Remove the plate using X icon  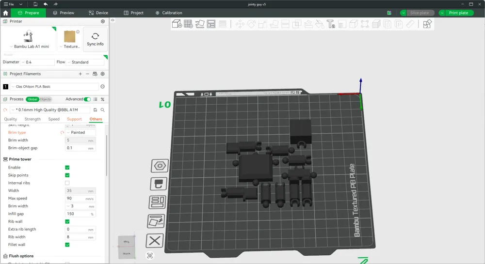(x=154, y=241)
